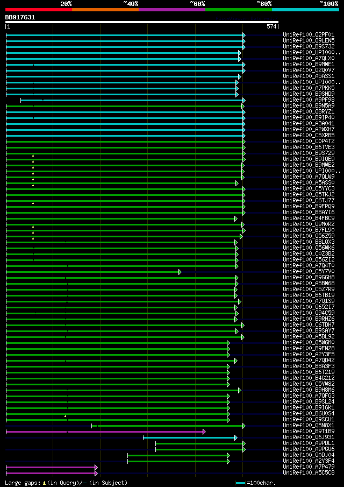Screen dimensions: 344x487
Task: Open the UniRef100_A5ASS0 label
Action: (x=309, y=183)
